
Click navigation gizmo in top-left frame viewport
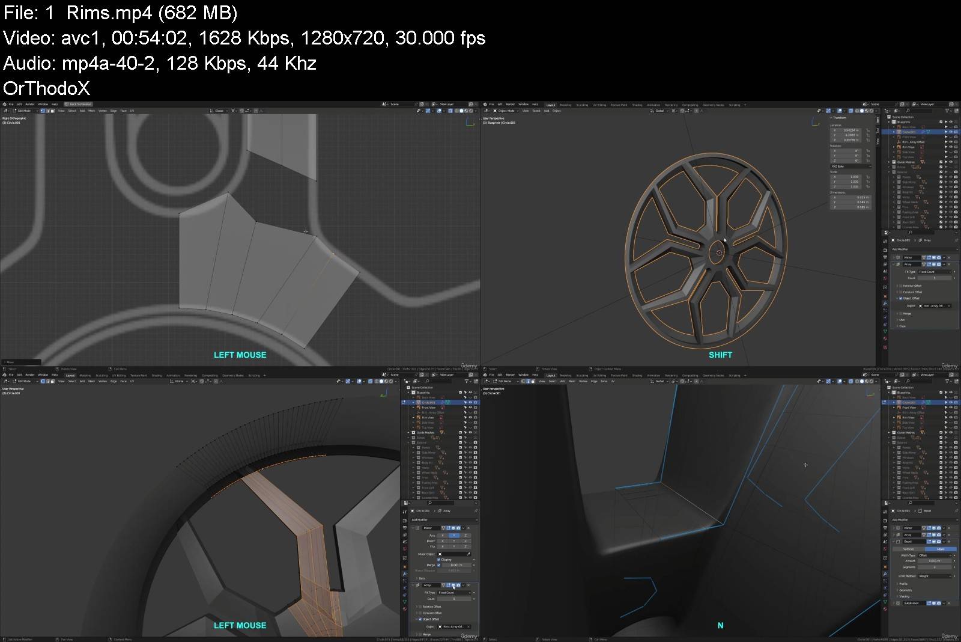click(x=470, y=122)
